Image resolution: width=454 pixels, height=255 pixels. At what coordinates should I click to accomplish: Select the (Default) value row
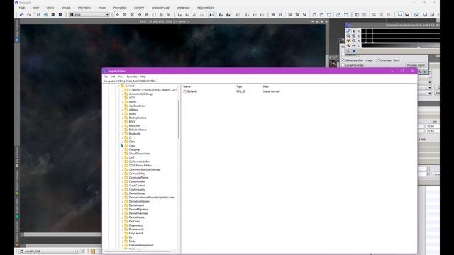point(191,91)
